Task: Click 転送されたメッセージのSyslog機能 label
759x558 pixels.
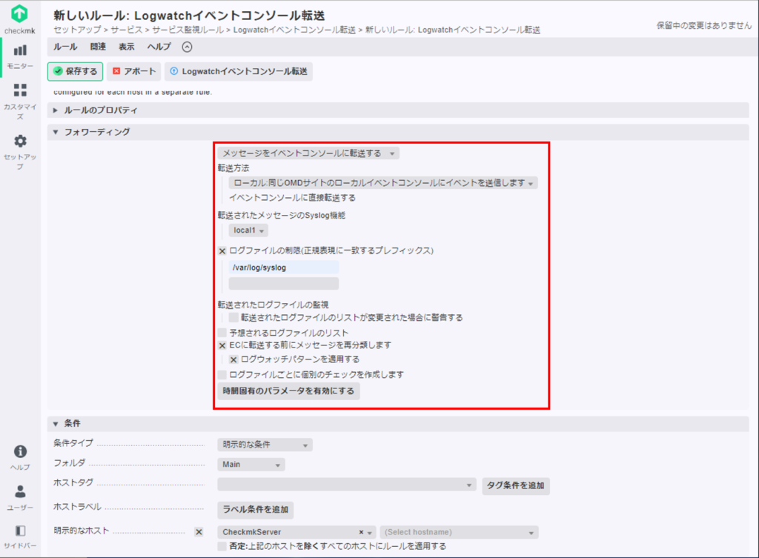Action: [x=281, y=216]
